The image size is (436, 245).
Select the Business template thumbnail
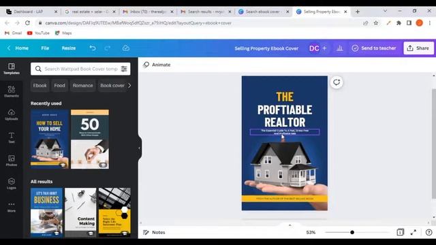pos(46,212)
